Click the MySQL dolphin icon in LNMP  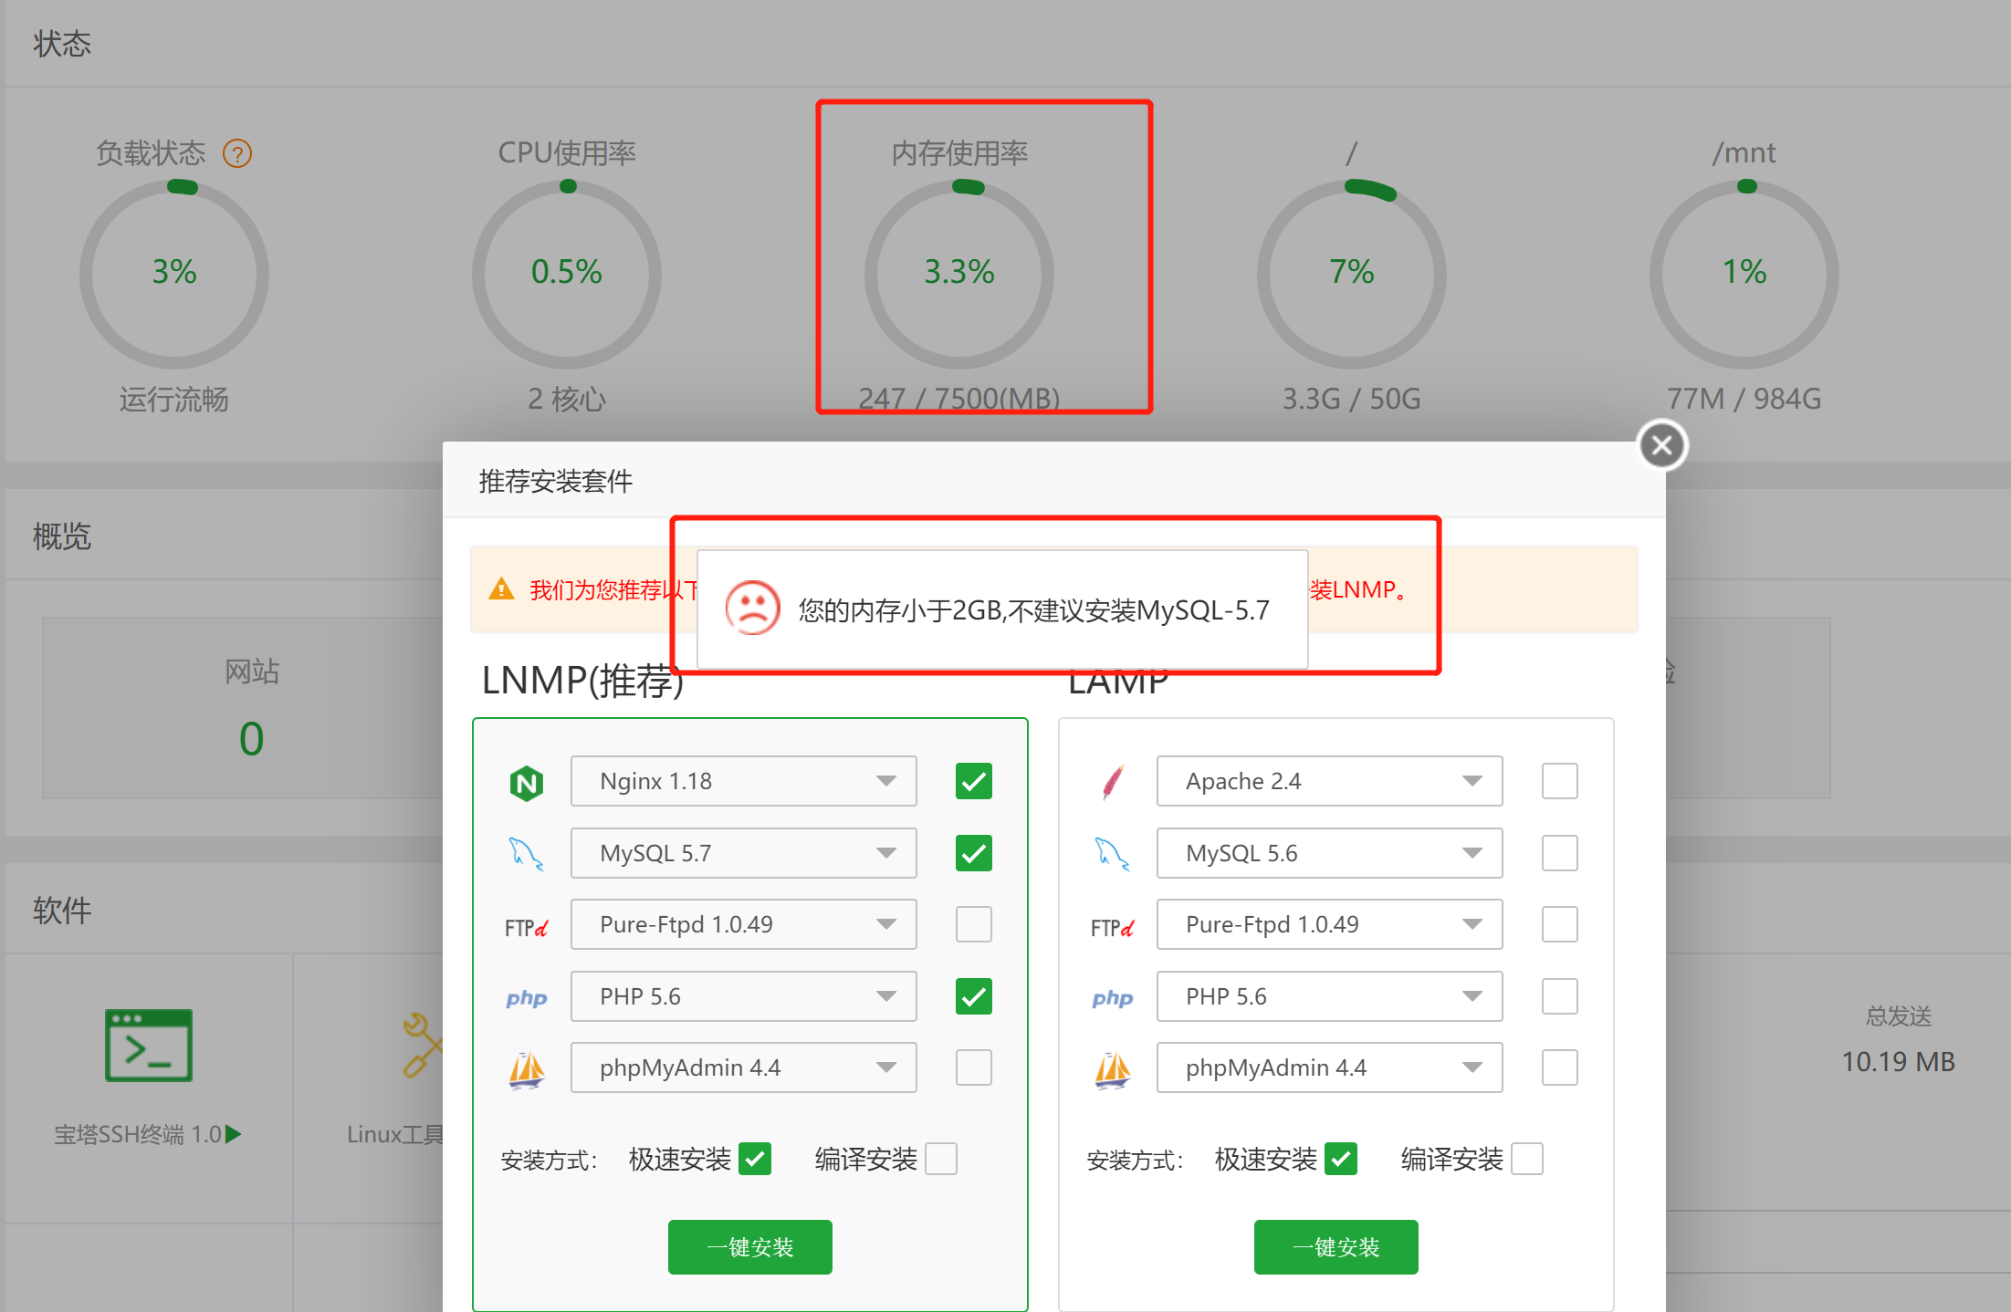pos(526,854)
